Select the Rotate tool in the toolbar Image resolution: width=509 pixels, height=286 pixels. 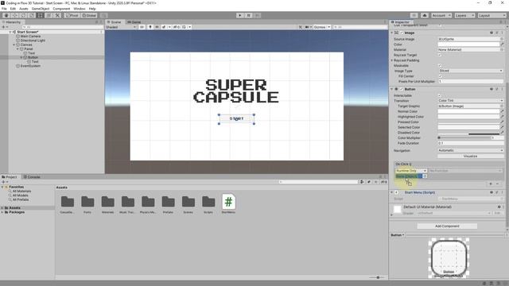click(x=23, y=15)
